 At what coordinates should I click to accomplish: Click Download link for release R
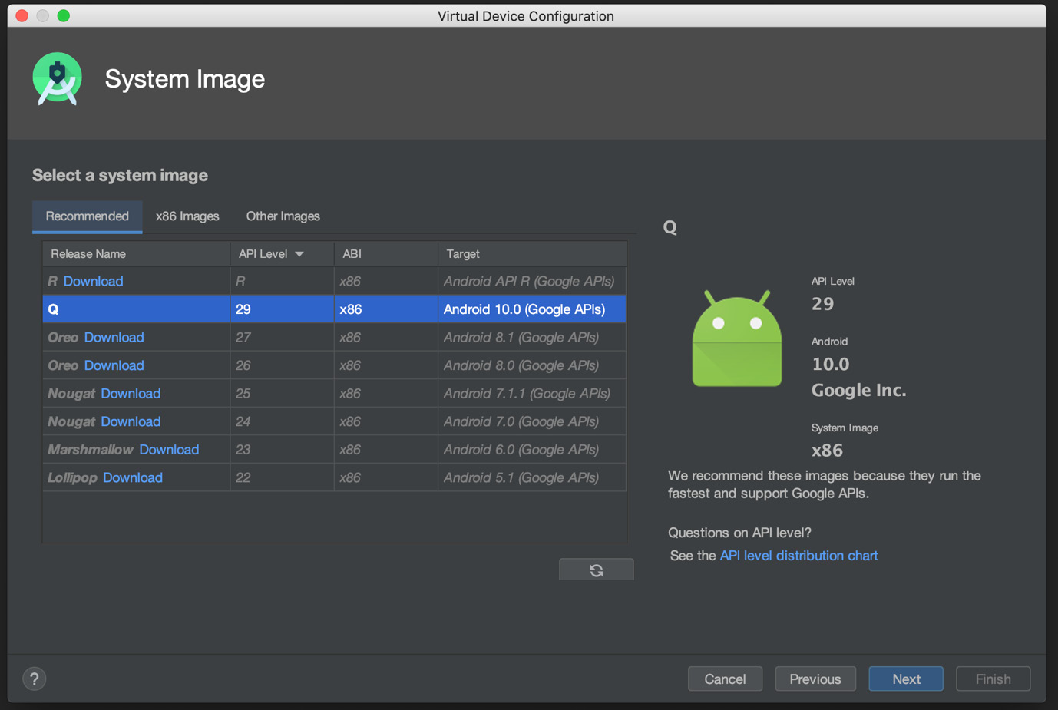[93, 281]
